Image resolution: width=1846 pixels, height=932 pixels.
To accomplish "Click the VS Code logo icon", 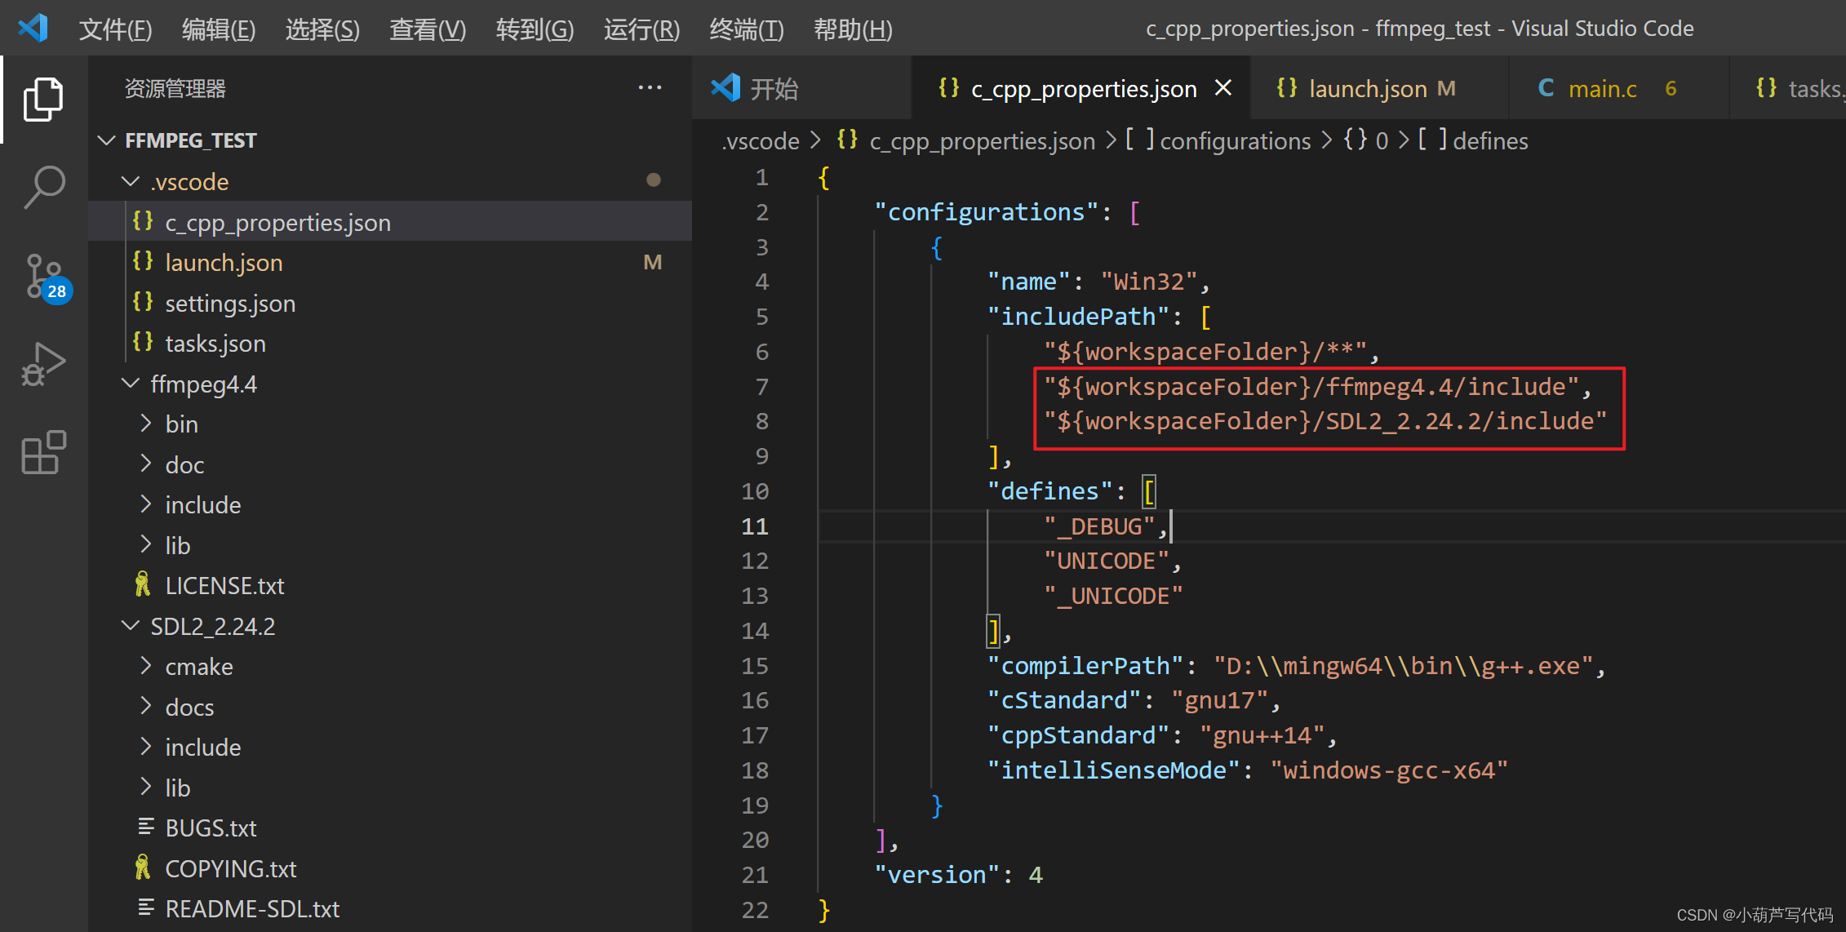I will point(33,29).
